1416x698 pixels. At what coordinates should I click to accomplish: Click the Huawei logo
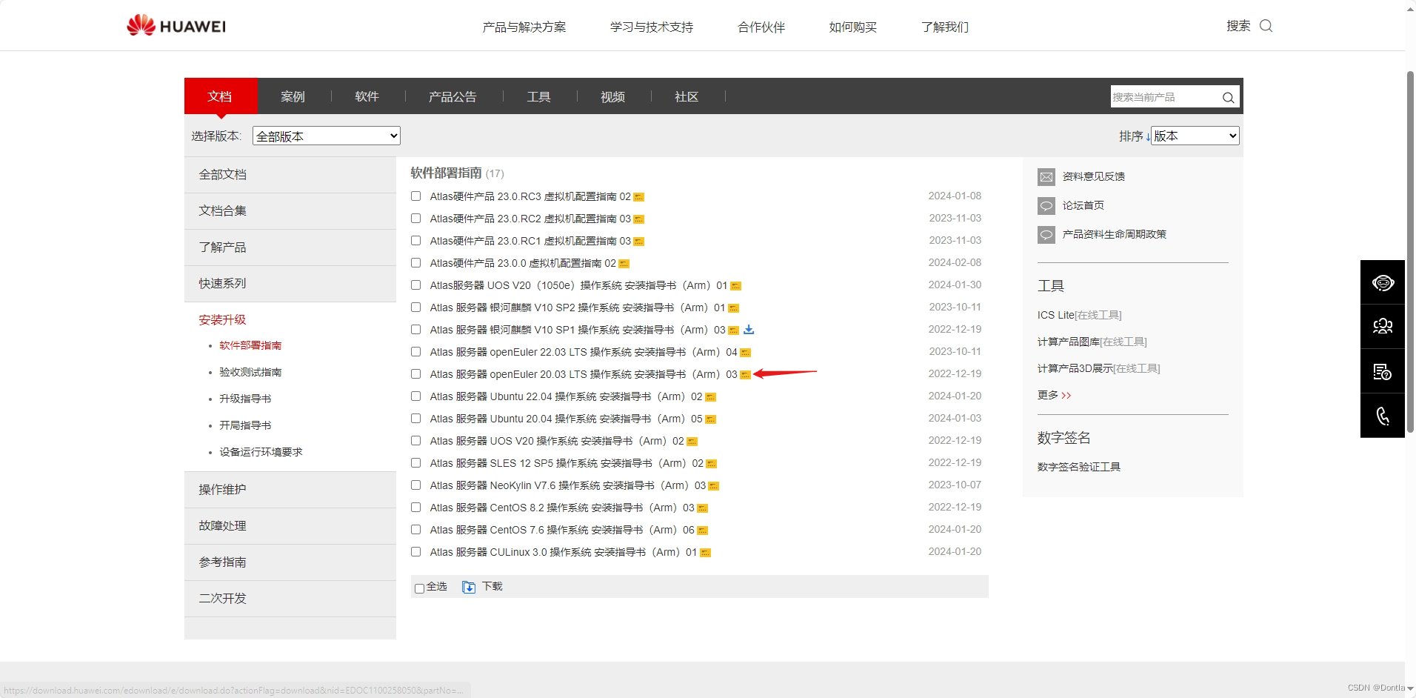coord(176,26)
